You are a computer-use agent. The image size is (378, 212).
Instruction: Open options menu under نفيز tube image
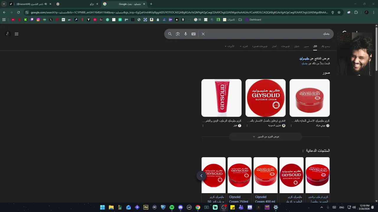pos(203,126)
